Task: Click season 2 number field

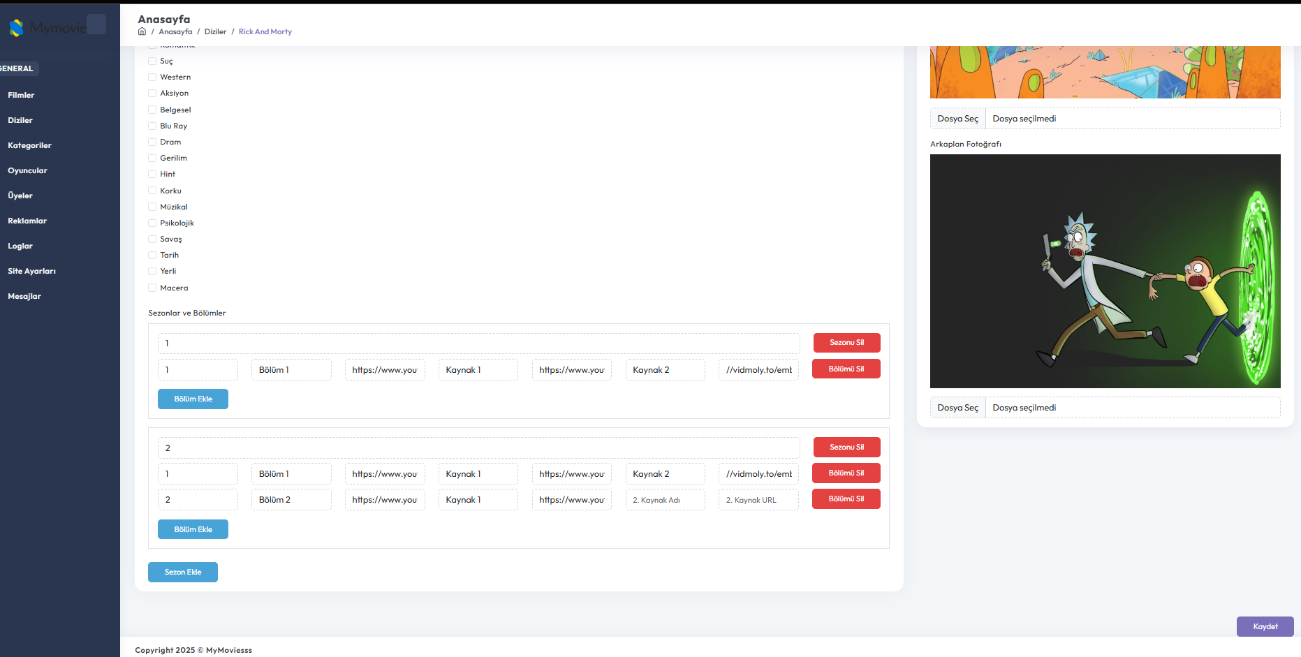Action: click(x=478, y=448)
